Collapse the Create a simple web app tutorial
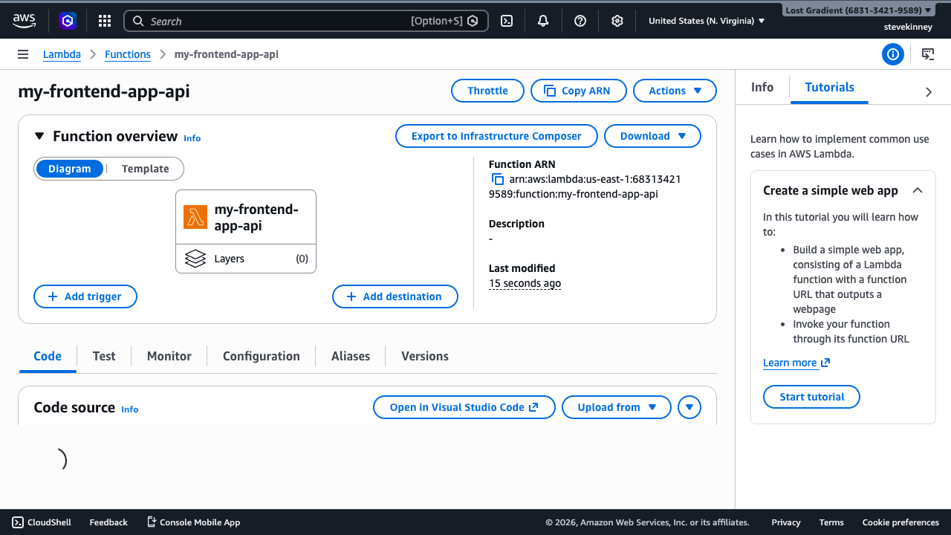Image resolution: width=951 pixels, height=535 pixels. point(918,190)
